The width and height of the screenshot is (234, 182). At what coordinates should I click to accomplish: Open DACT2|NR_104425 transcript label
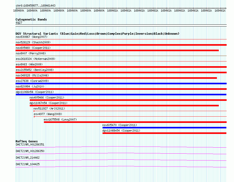pyautogui.click(x=28, y=164)
